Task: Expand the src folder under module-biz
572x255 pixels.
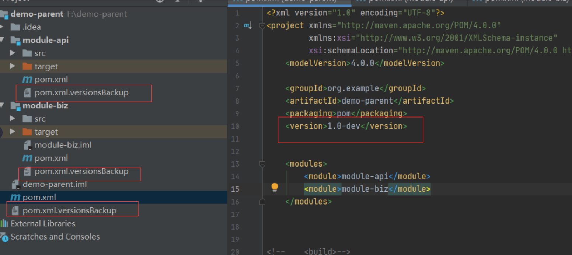Action: 13,119
